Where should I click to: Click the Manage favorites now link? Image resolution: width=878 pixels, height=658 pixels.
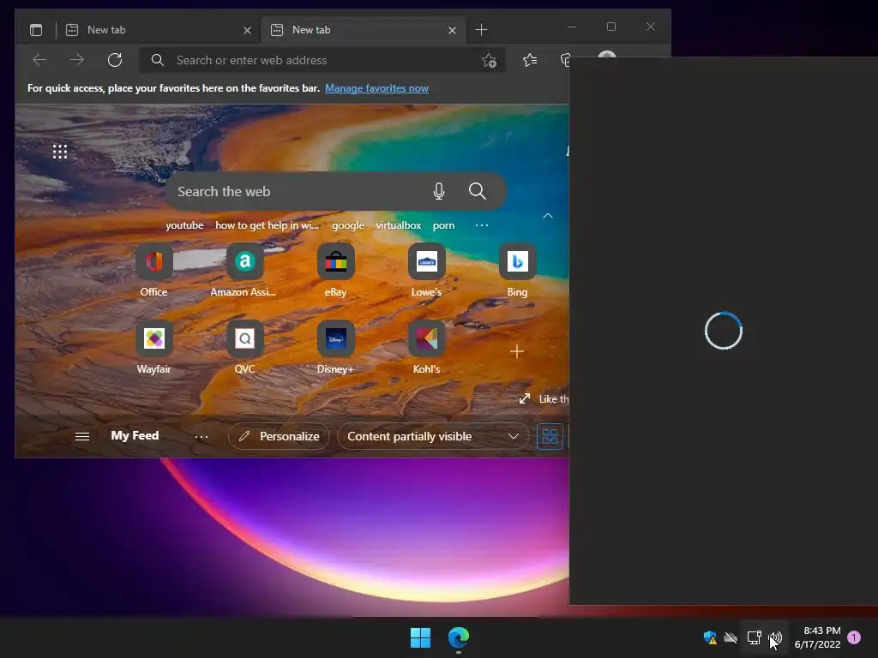click(x=377, y=88)
